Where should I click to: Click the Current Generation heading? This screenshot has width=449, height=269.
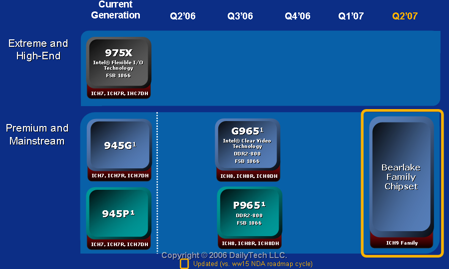coord(116,9)
